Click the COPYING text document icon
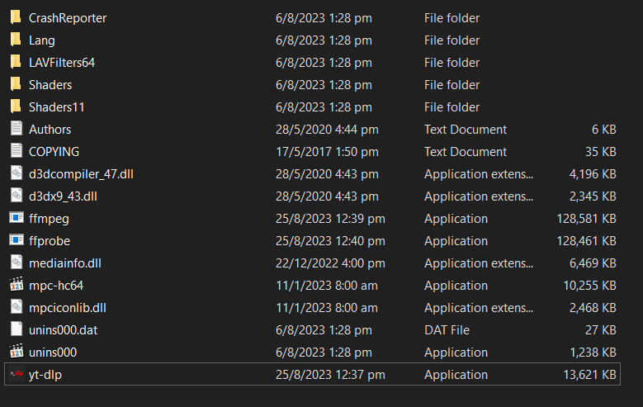643x407 pixels. (x=17, y=151)
